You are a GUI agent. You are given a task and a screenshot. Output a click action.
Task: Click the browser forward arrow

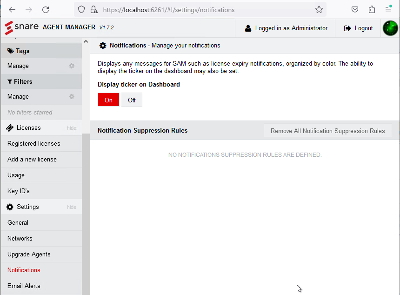29,10
